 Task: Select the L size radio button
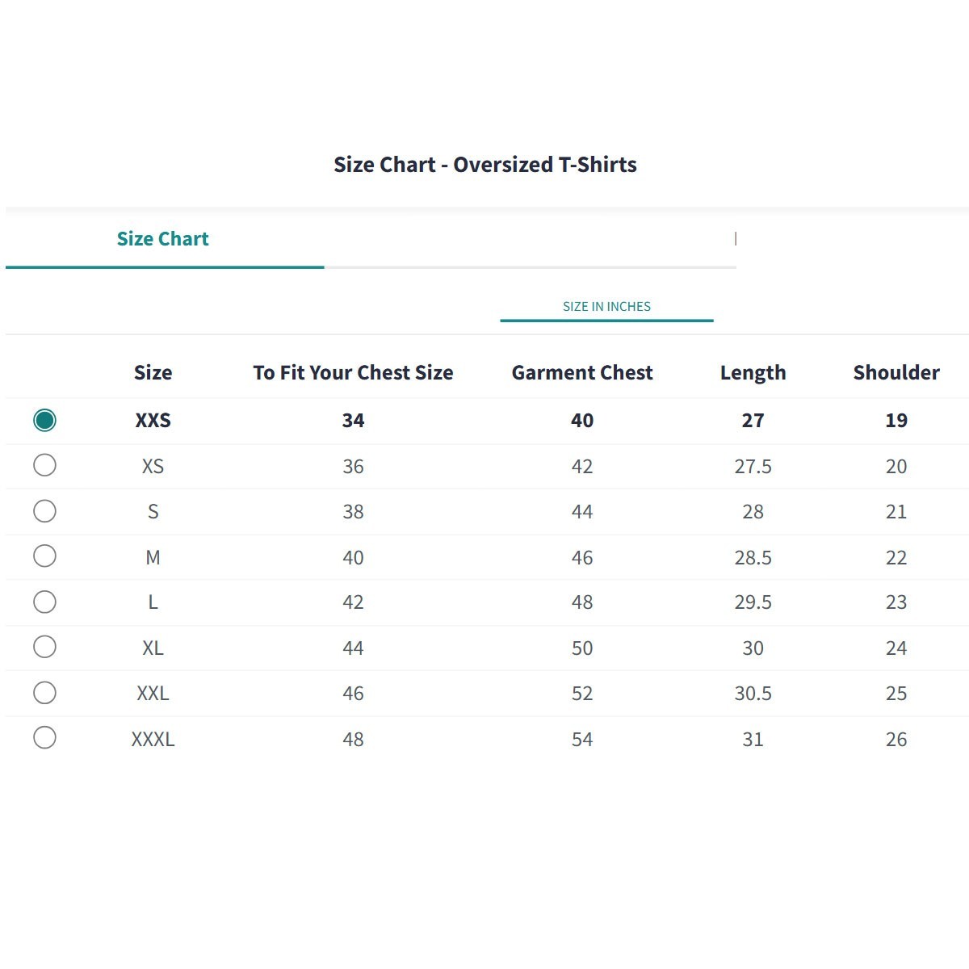tap(44, 602)
